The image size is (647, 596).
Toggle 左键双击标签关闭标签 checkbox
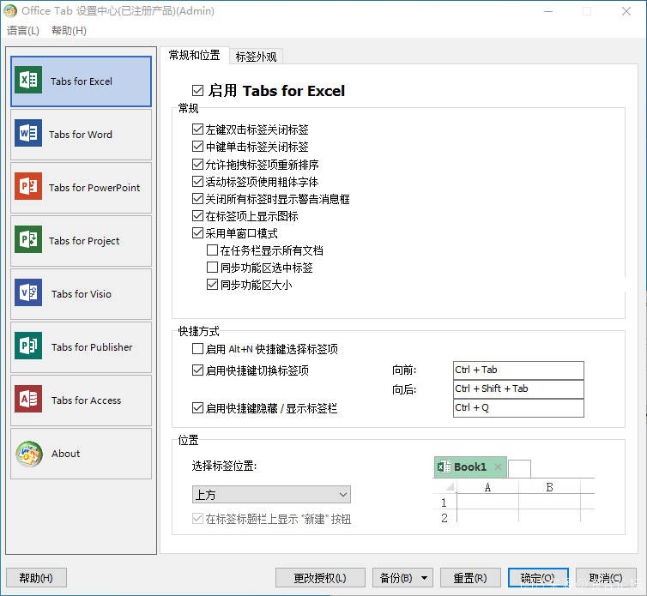(x=197, y=129)
